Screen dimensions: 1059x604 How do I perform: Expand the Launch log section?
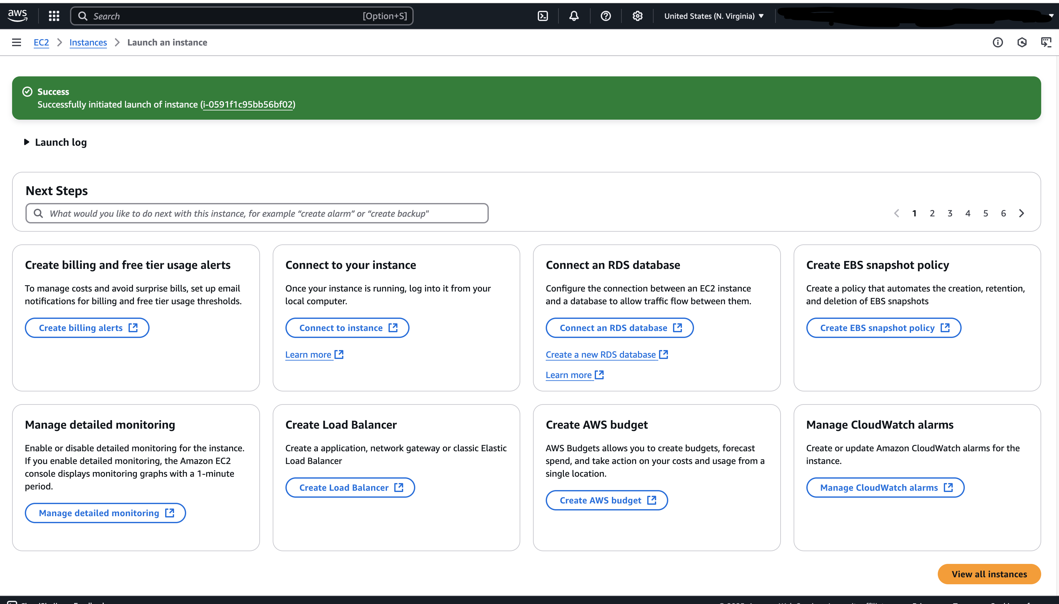56,142
